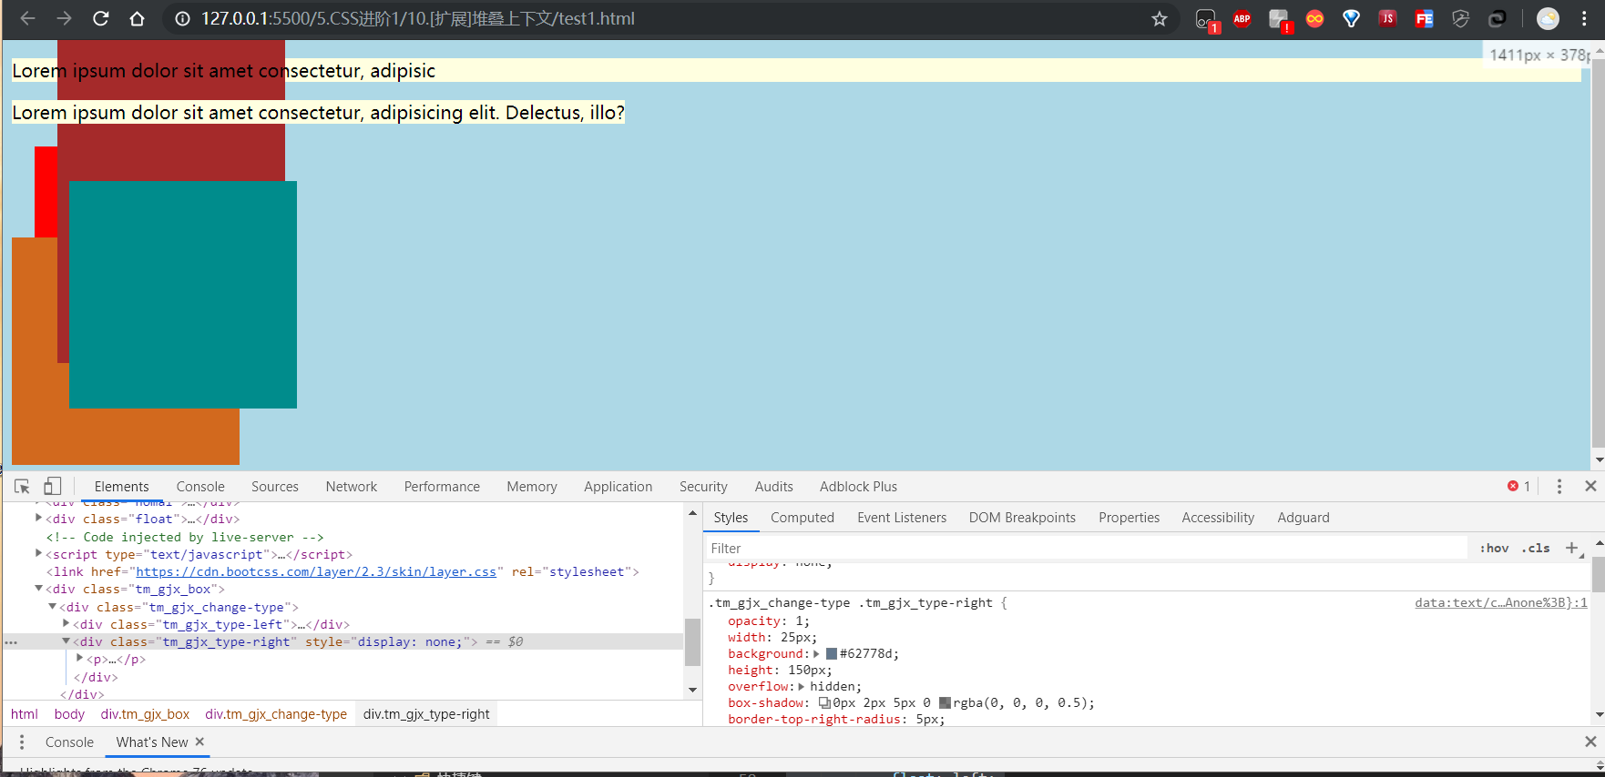The height and width of the screenshot is (777, 1605).
Task: Select body in the breadcrumb trail
Action: pyautogui.click(x=69, y=714)
